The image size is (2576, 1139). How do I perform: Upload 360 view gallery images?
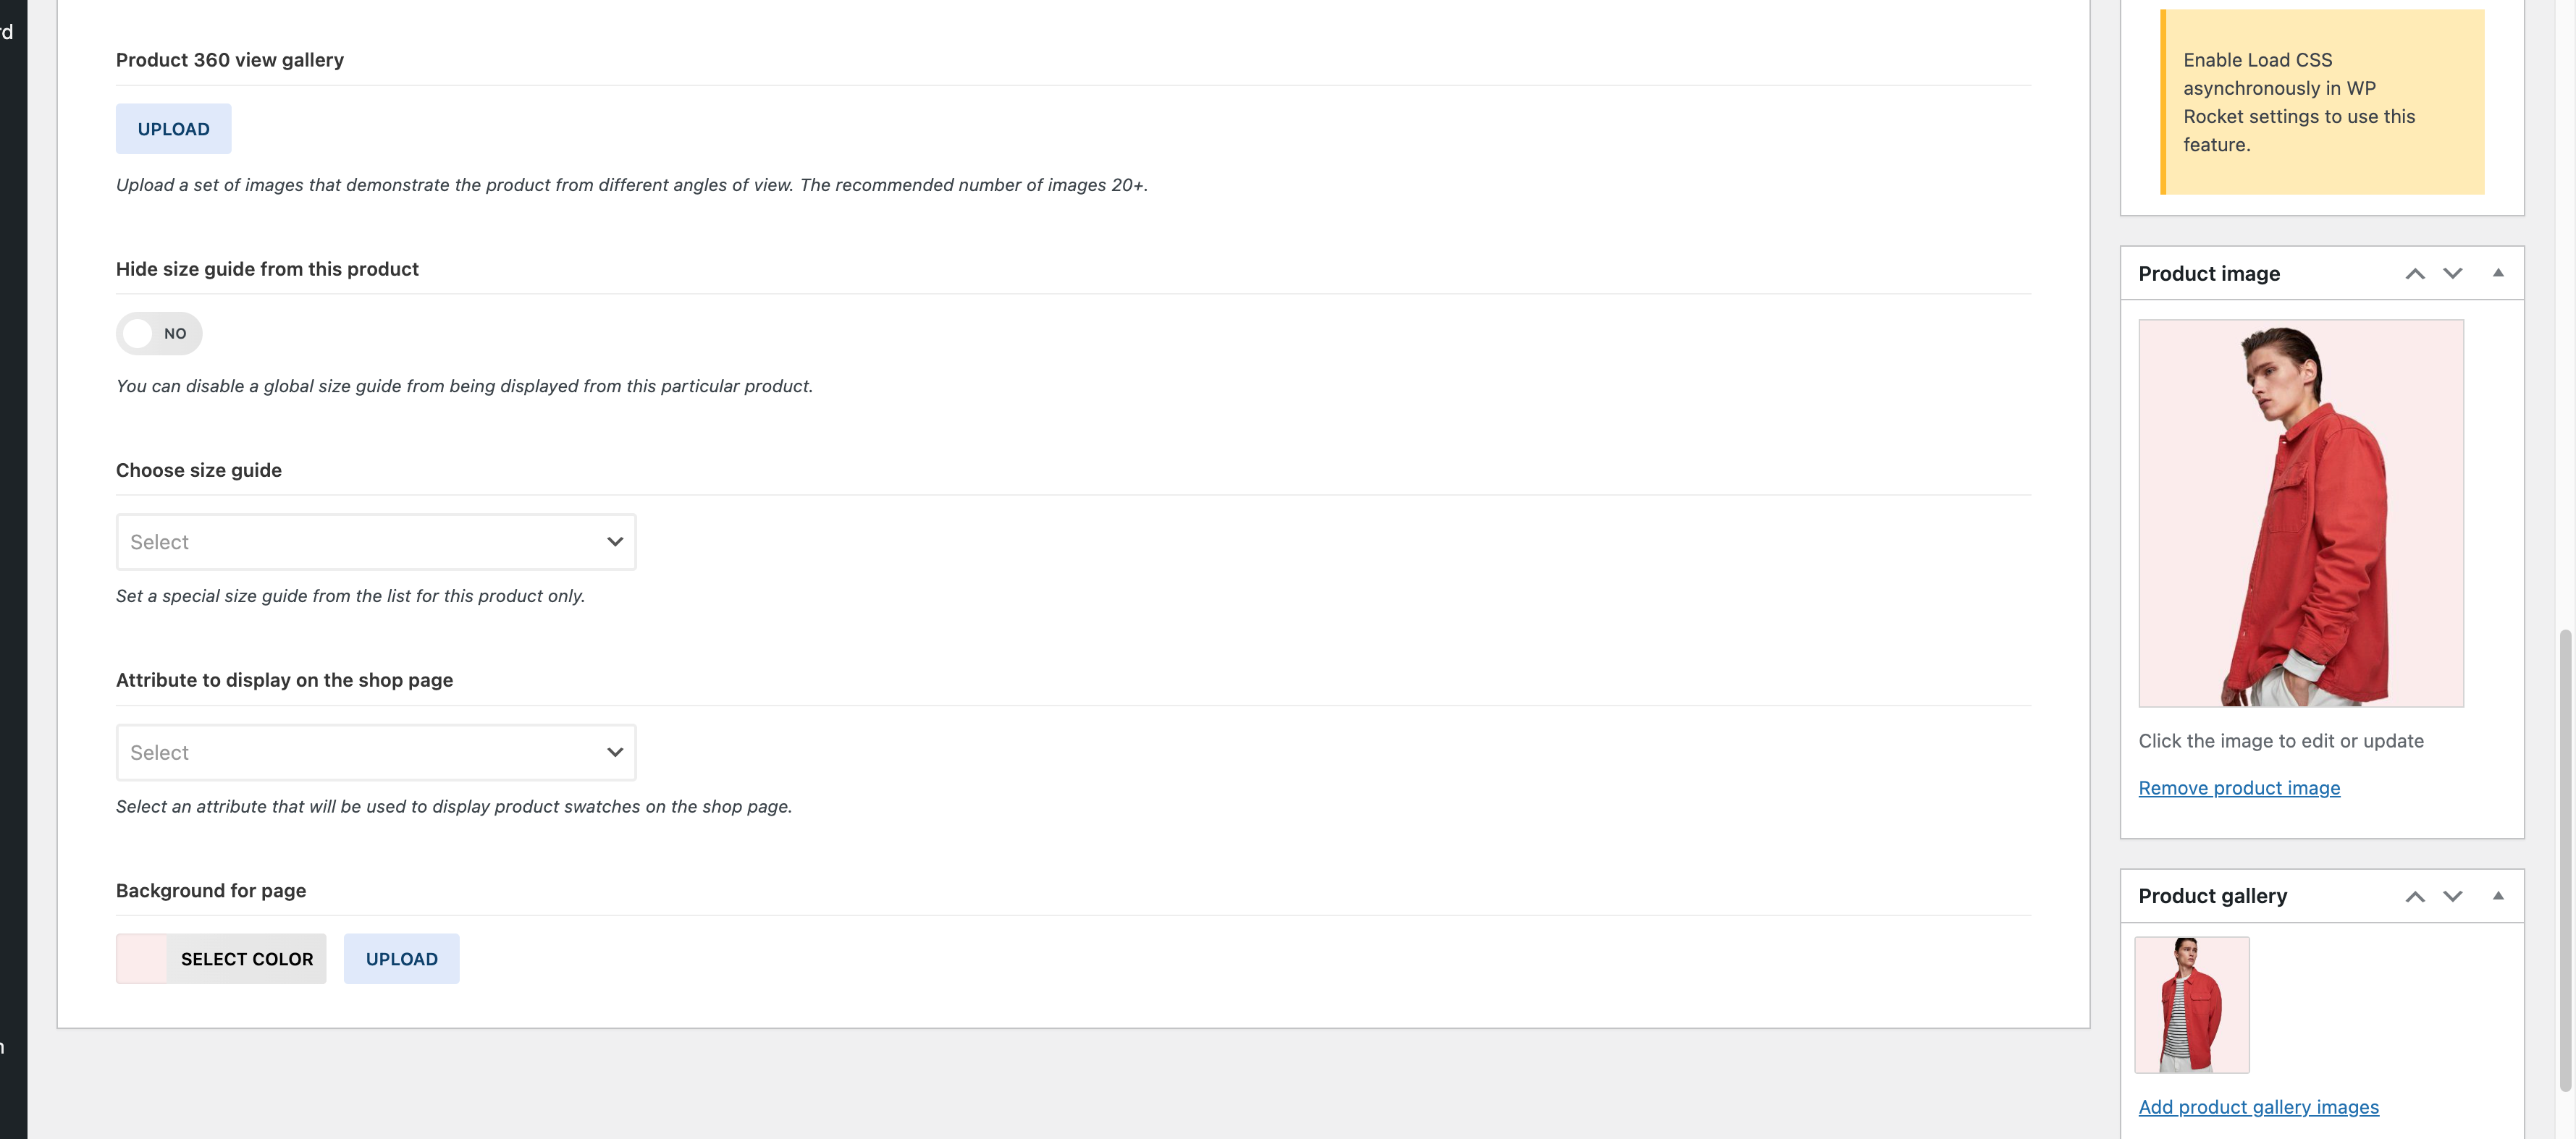click(x=173, y=129)
